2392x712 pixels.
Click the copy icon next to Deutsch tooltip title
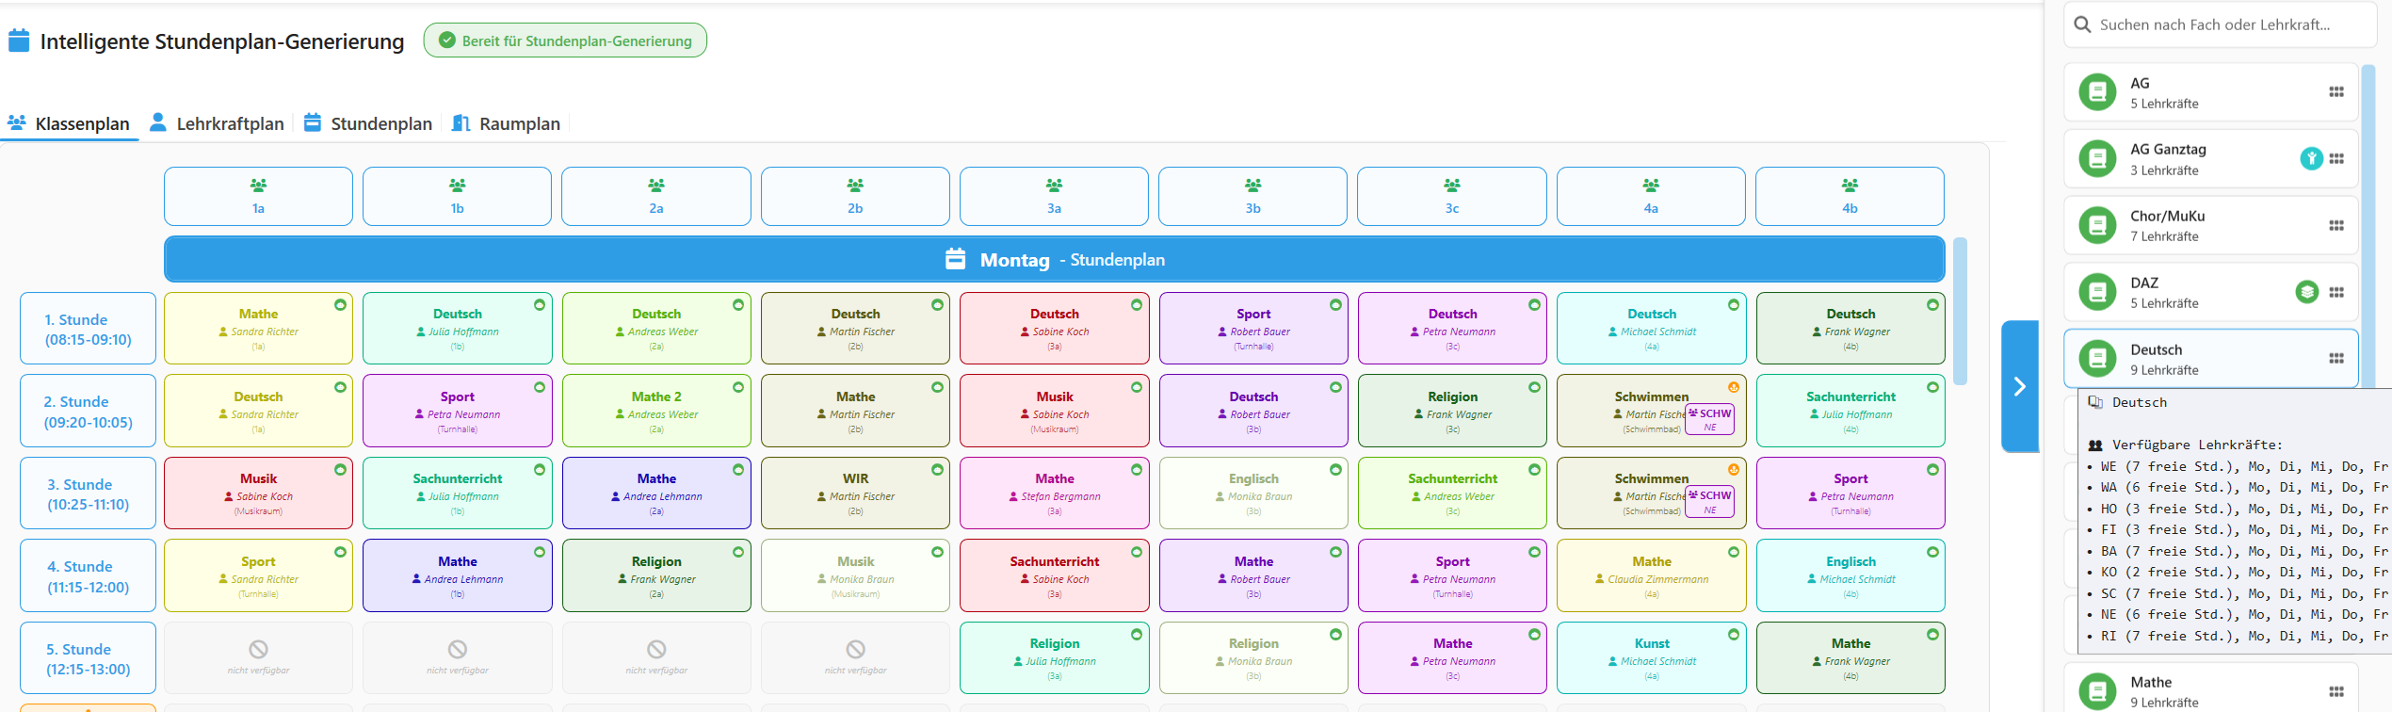pos(2095,402)
